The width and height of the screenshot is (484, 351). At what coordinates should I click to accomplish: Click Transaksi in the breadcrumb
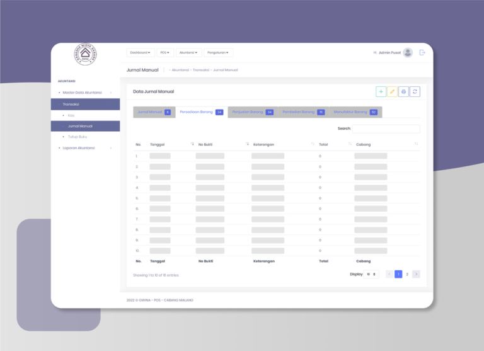point(201,70)
